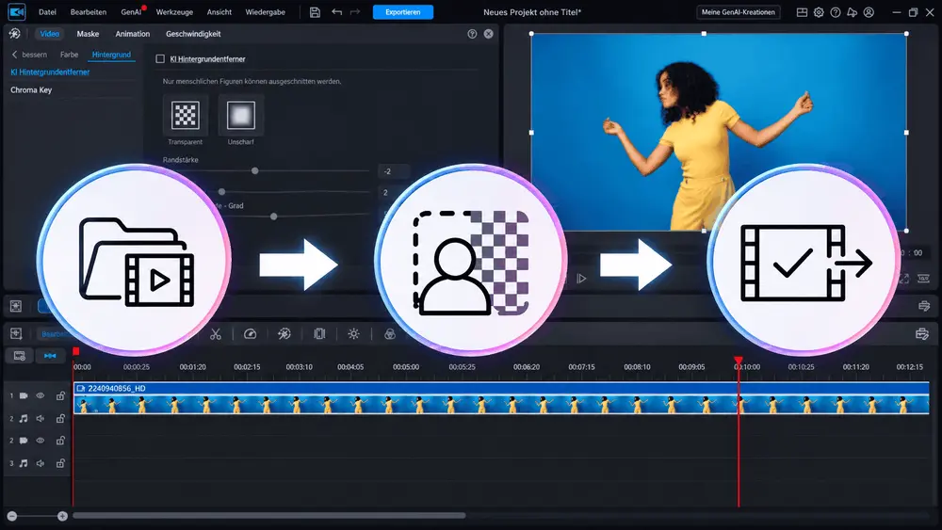Lock audio track 2
Screen dimensions: 942x530
point(60,418)
